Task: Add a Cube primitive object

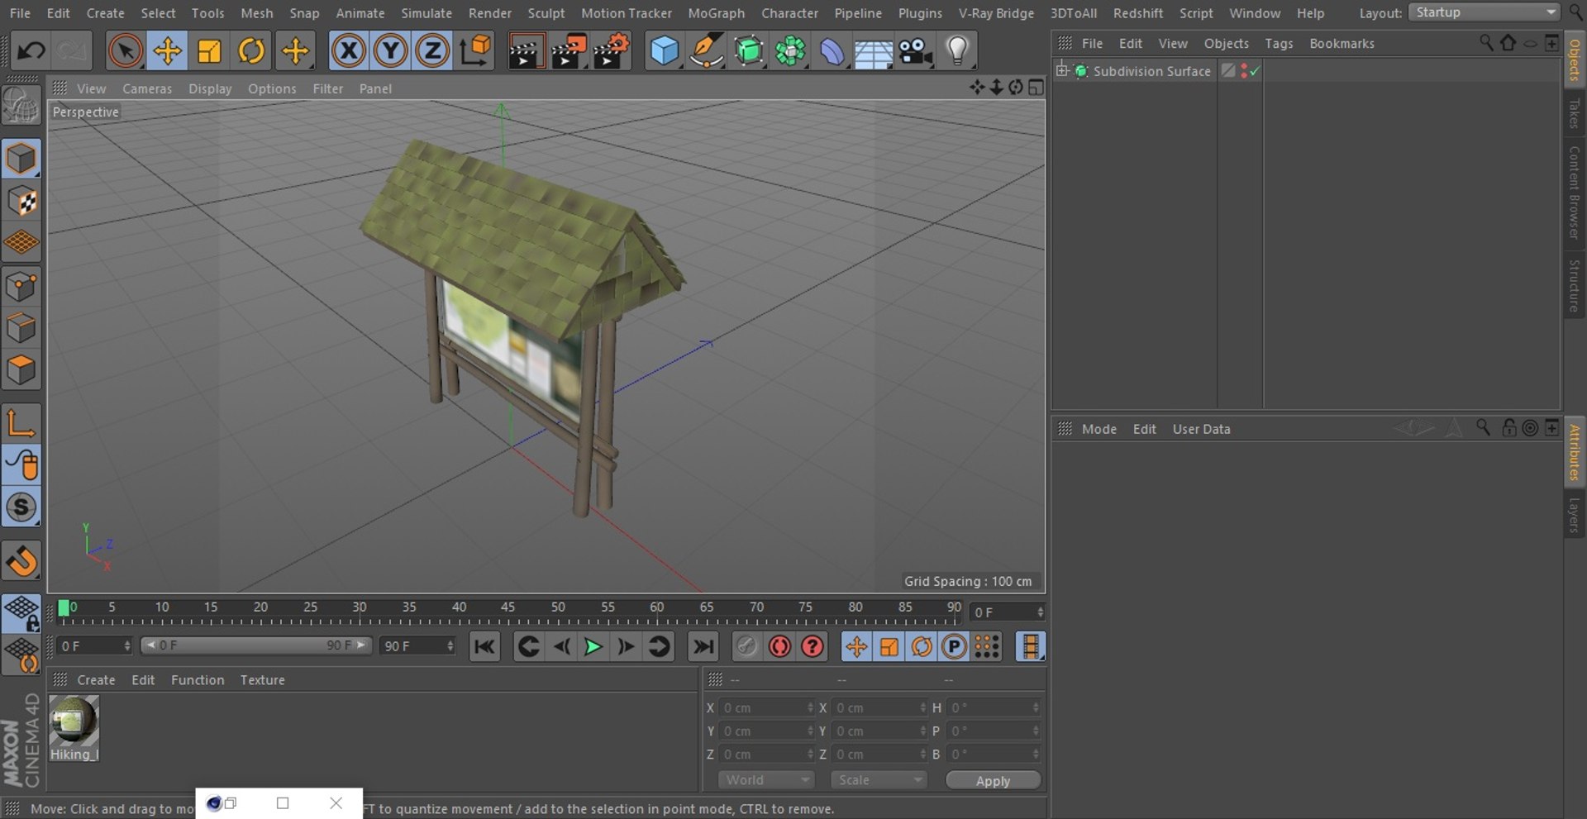Action: pyautogui.click(x=665, y=51)
